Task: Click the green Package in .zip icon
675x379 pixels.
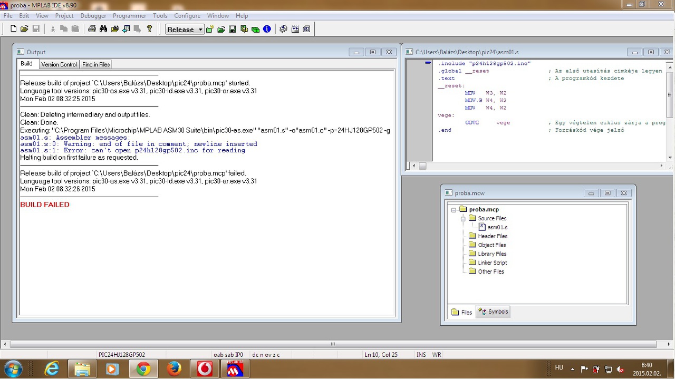Action: [x=256, y=30]
